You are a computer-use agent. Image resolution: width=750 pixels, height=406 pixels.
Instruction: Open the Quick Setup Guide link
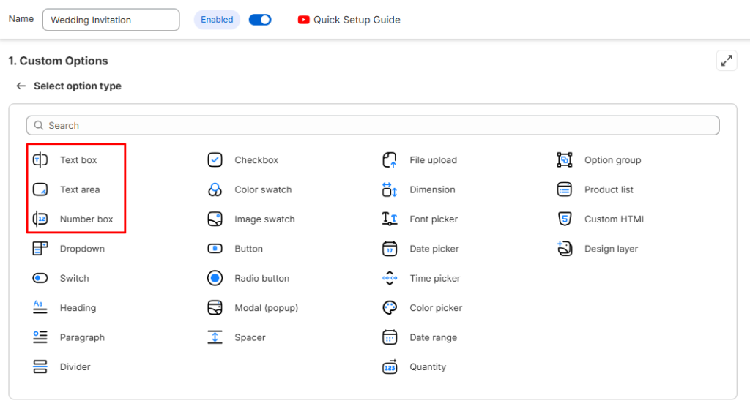(357, 20)
